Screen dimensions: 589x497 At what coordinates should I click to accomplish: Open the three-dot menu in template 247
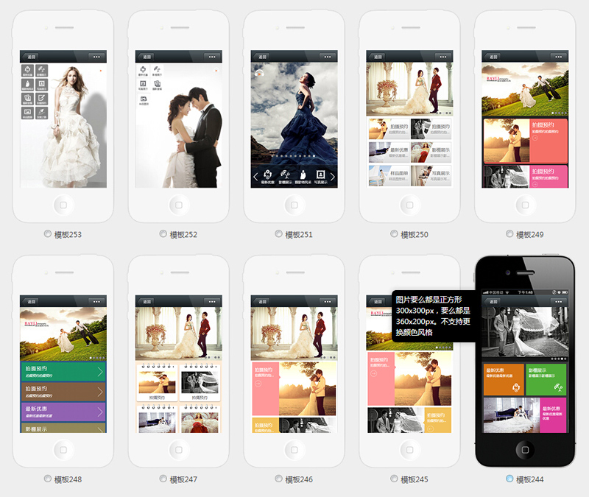[x=212, y=302]
